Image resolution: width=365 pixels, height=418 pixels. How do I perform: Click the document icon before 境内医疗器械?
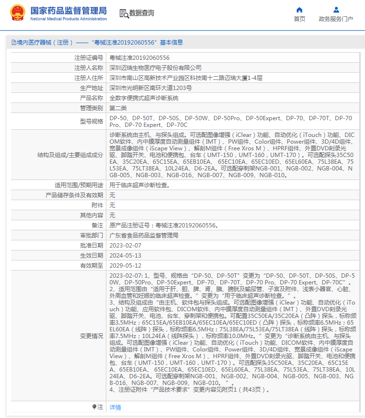click(13, 43)
